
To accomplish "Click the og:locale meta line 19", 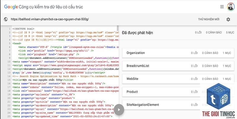I will [x=44, y=95].
